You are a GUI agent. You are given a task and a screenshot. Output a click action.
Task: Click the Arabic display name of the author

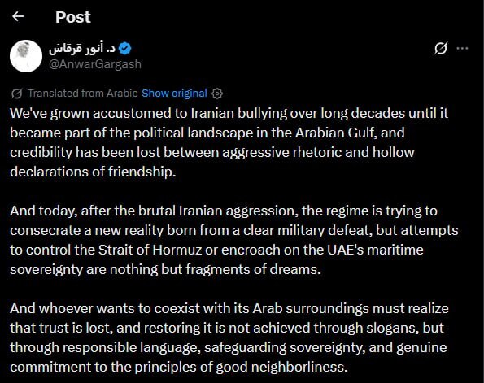pos(82,49)
